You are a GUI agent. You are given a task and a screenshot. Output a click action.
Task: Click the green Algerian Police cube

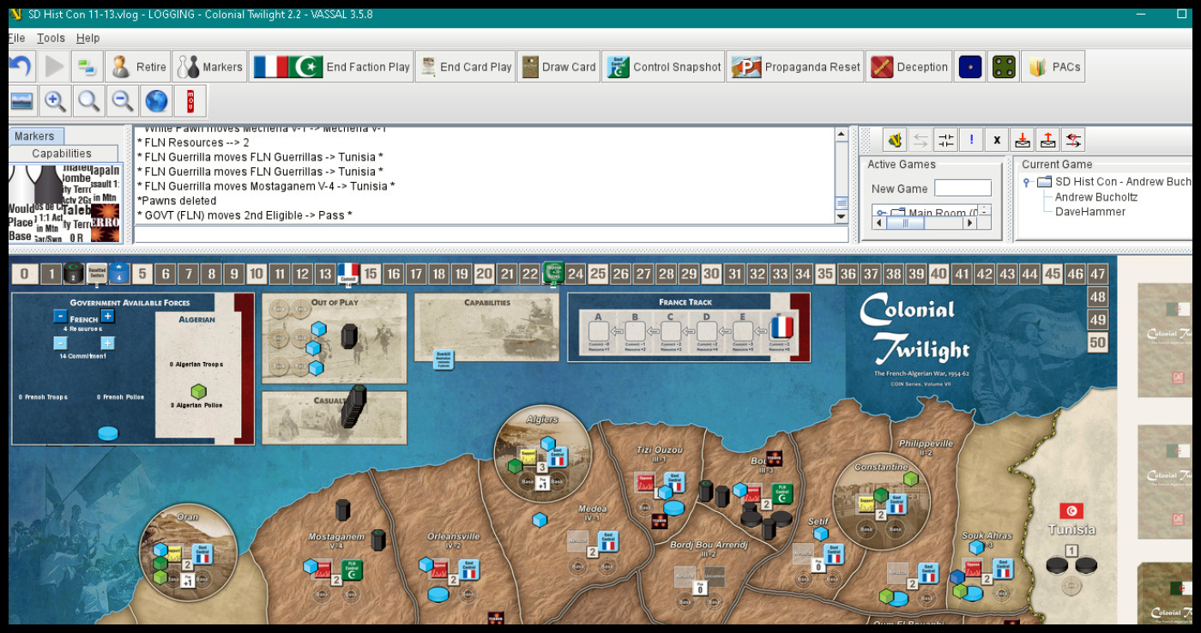click(x=198, y=392)
